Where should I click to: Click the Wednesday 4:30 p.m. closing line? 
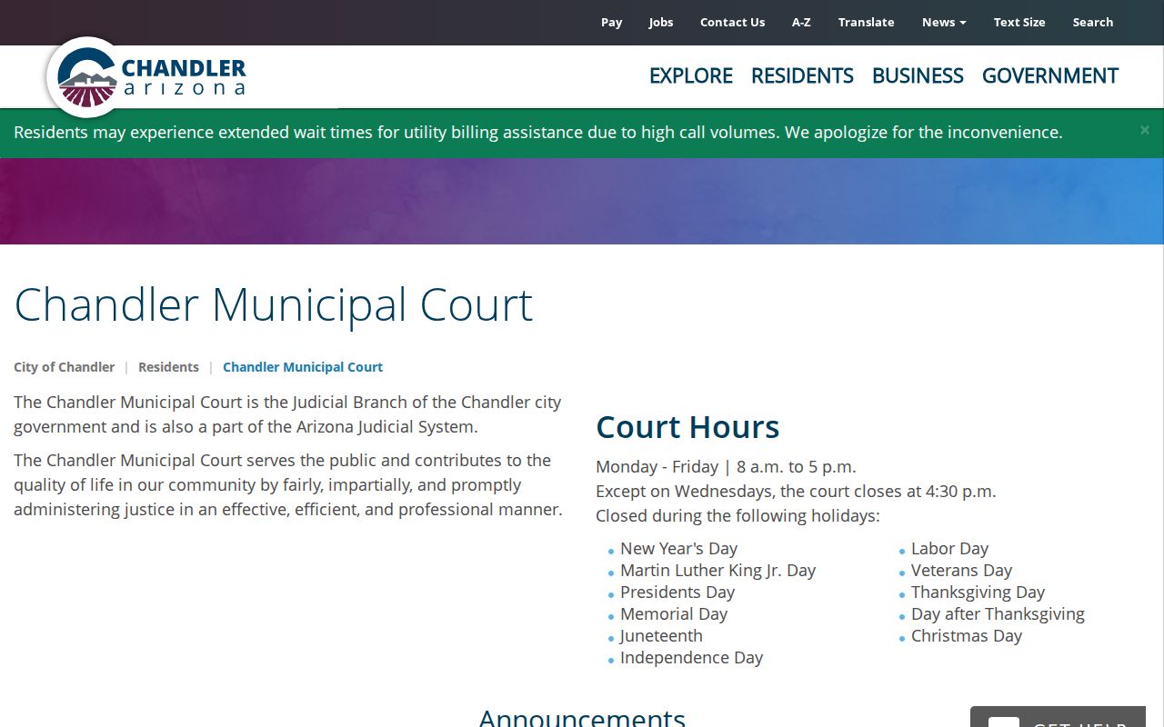(x=796, y=492)
